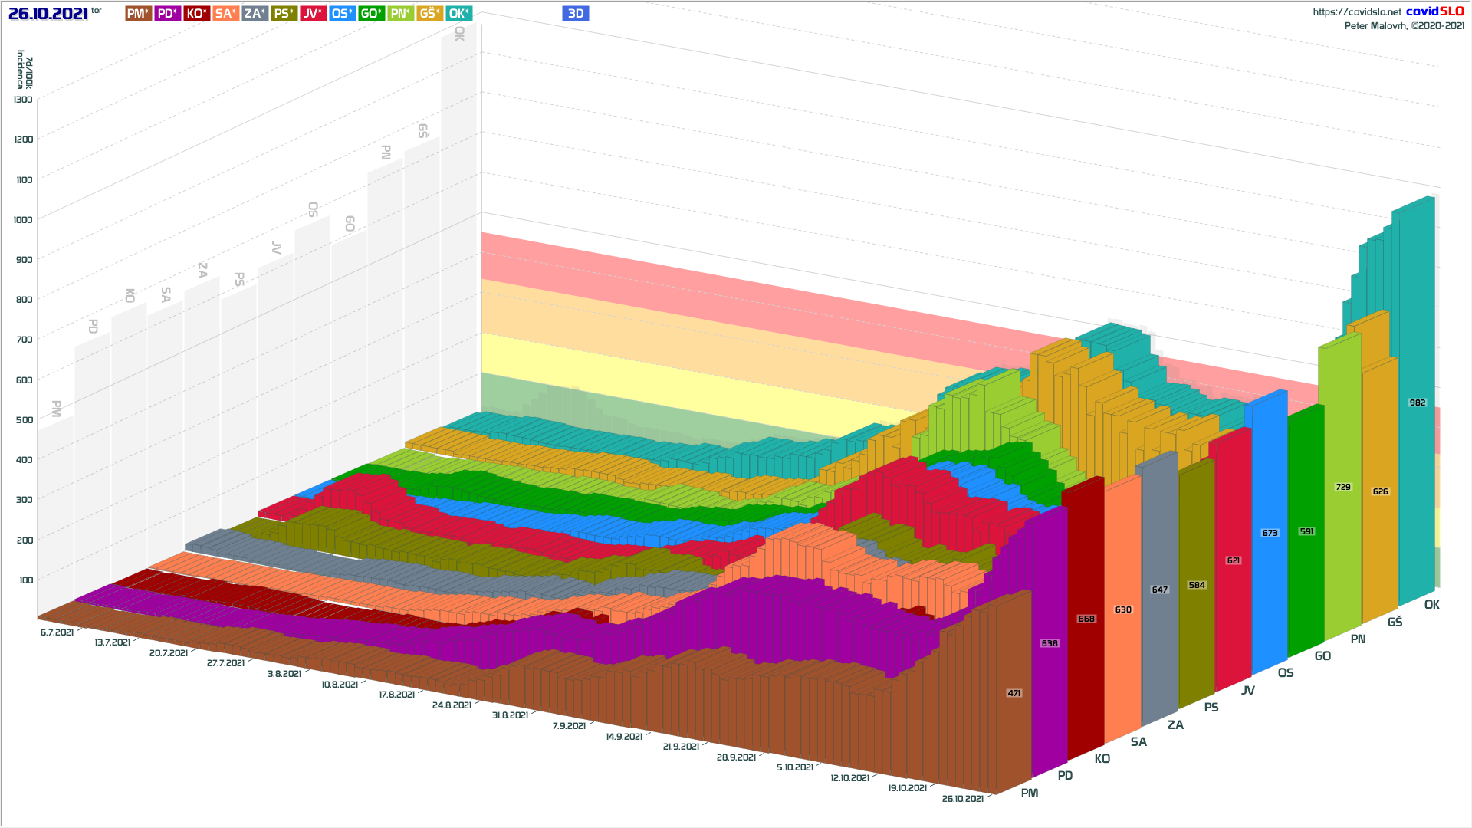Select the 12.10.2021 date axis marker
The image size is (1472, 828).
pyautogui.click(x=849, y=777)
